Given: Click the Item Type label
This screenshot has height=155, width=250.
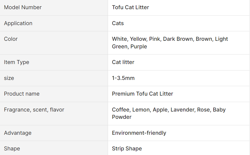Looking at the screenshot, I should pyautogui.click(x=16, y=62).
